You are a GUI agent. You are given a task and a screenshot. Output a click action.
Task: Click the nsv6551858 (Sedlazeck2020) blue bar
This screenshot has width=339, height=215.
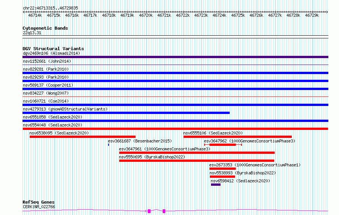(x=175, y=121)
